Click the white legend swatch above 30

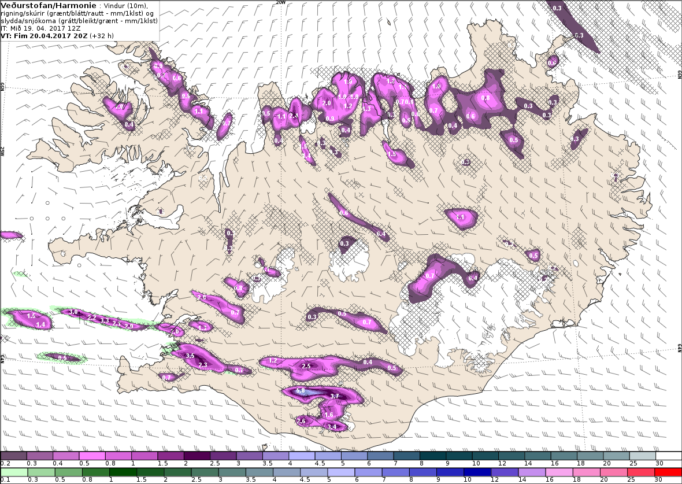point(669,456)
